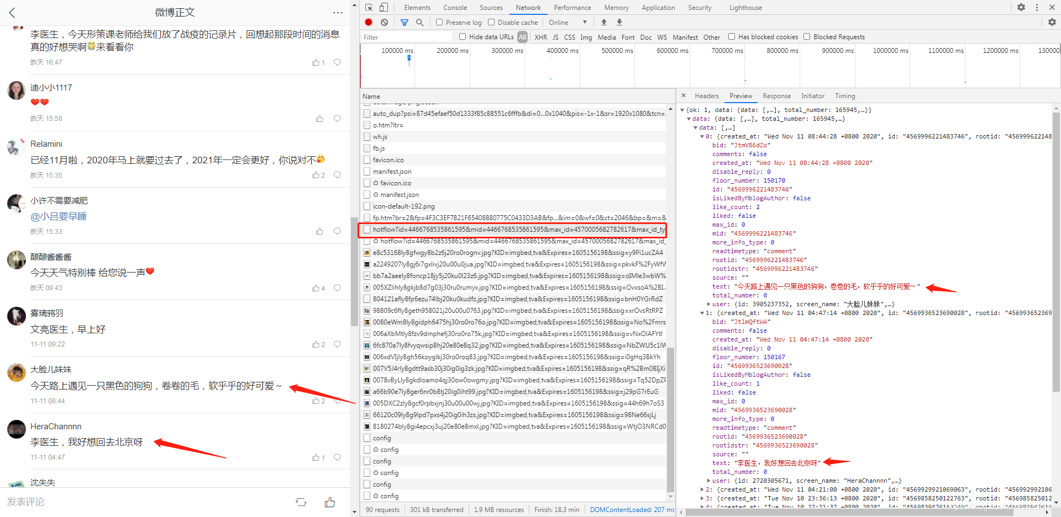
Task: Stop recording network log
Action: [369, 22]
